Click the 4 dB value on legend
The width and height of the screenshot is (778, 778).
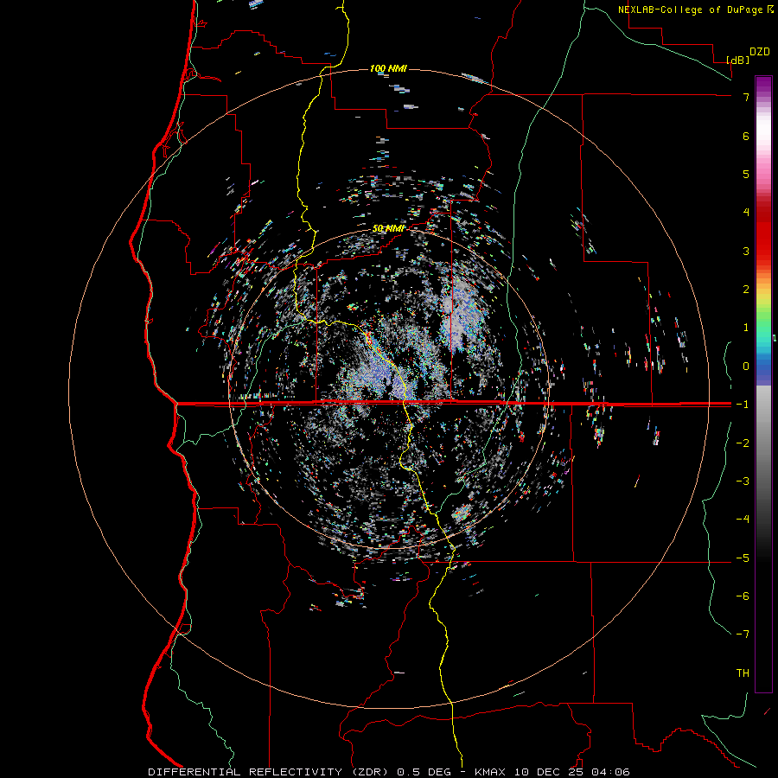click(746, 213)
